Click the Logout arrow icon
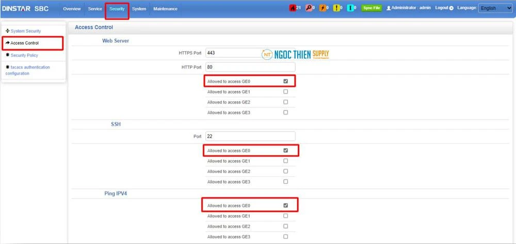516x244 pixels. [x=451, y=8]
